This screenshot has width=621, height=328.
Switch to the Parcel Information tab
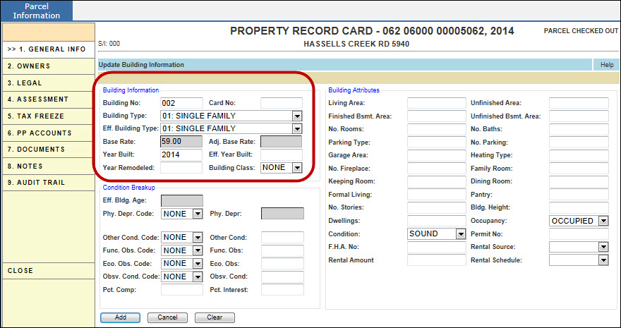[36, 11]
